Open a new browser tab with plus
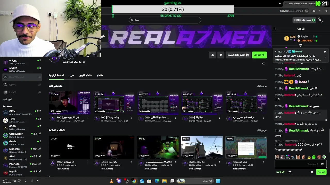Image resolution: width=330 pixels, height=185 pixels. [x=280, y=3]
